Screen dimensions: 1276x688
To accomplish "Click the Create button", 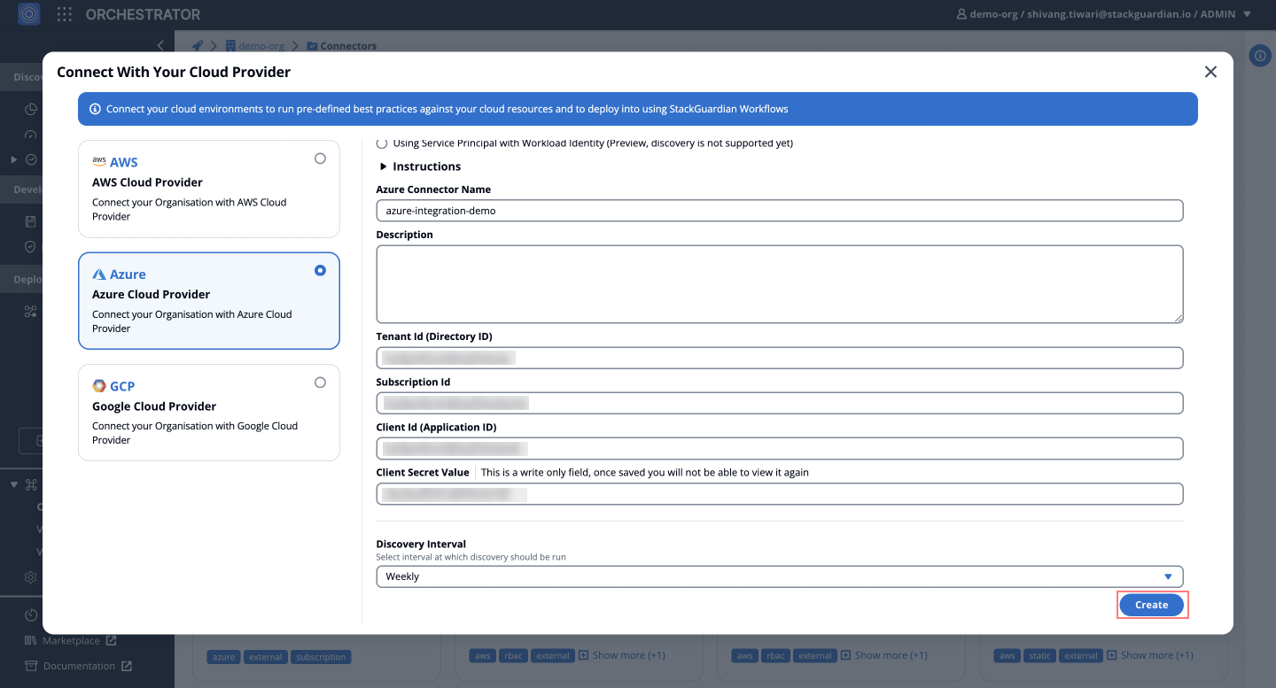I will click(1151, 605).
